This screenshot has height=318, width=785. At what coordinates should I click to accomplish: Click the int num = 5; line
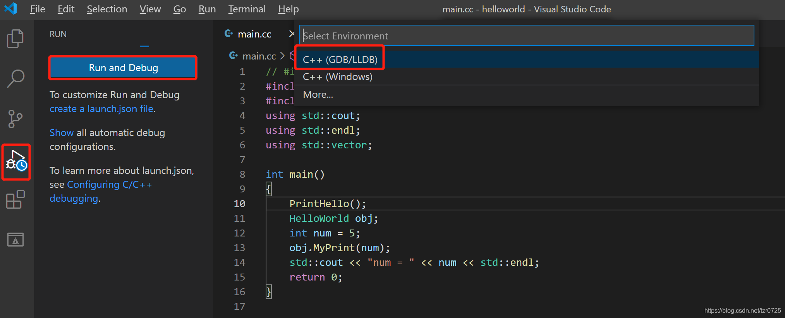(x=325, y=233)
